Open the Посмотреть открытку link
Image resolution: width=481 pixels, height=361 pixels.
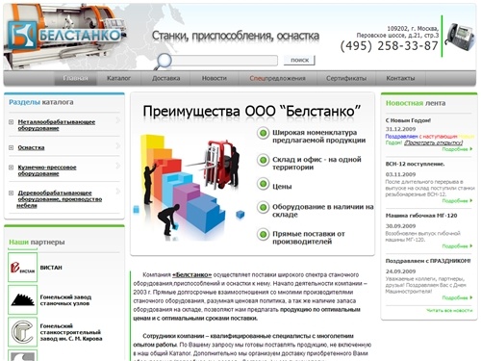433,142
